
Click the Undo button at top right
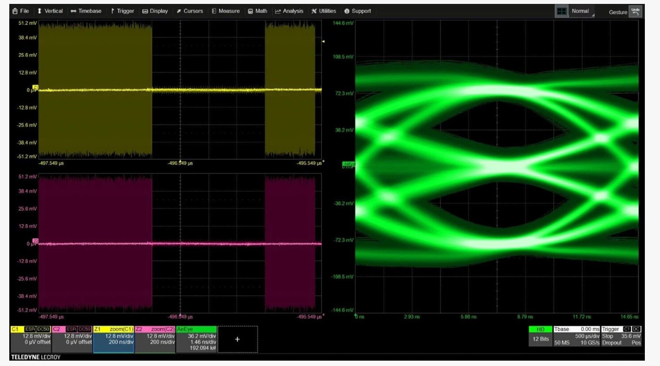[636, 11]
